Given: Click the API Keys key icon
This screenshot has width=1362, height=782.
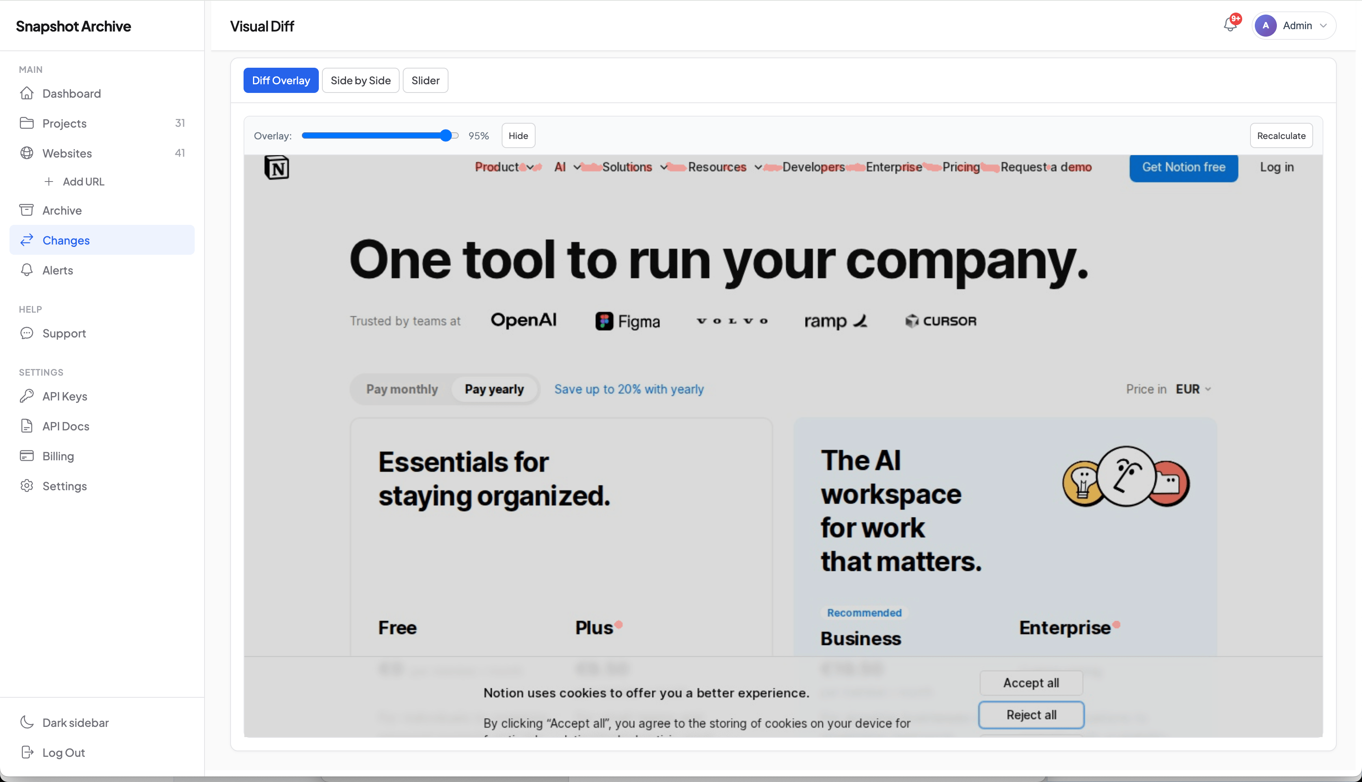Looking at the screenshot, I should tap(27, 396).
